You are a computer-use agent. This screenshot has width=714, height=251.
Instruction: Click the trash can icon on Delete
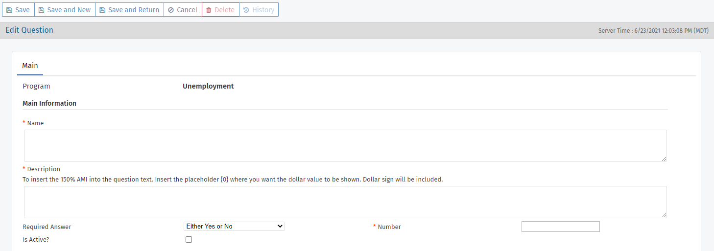click(x=209, y=10)
